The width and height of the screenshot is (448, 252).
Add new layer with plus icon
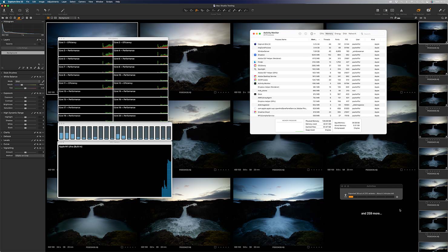pos(39,64)
